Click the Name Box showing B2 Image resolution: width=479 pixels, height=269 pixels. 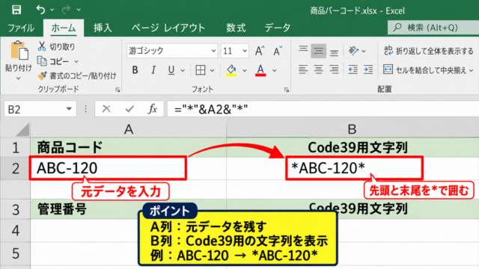pyautogui.click(x=34, y=109)
